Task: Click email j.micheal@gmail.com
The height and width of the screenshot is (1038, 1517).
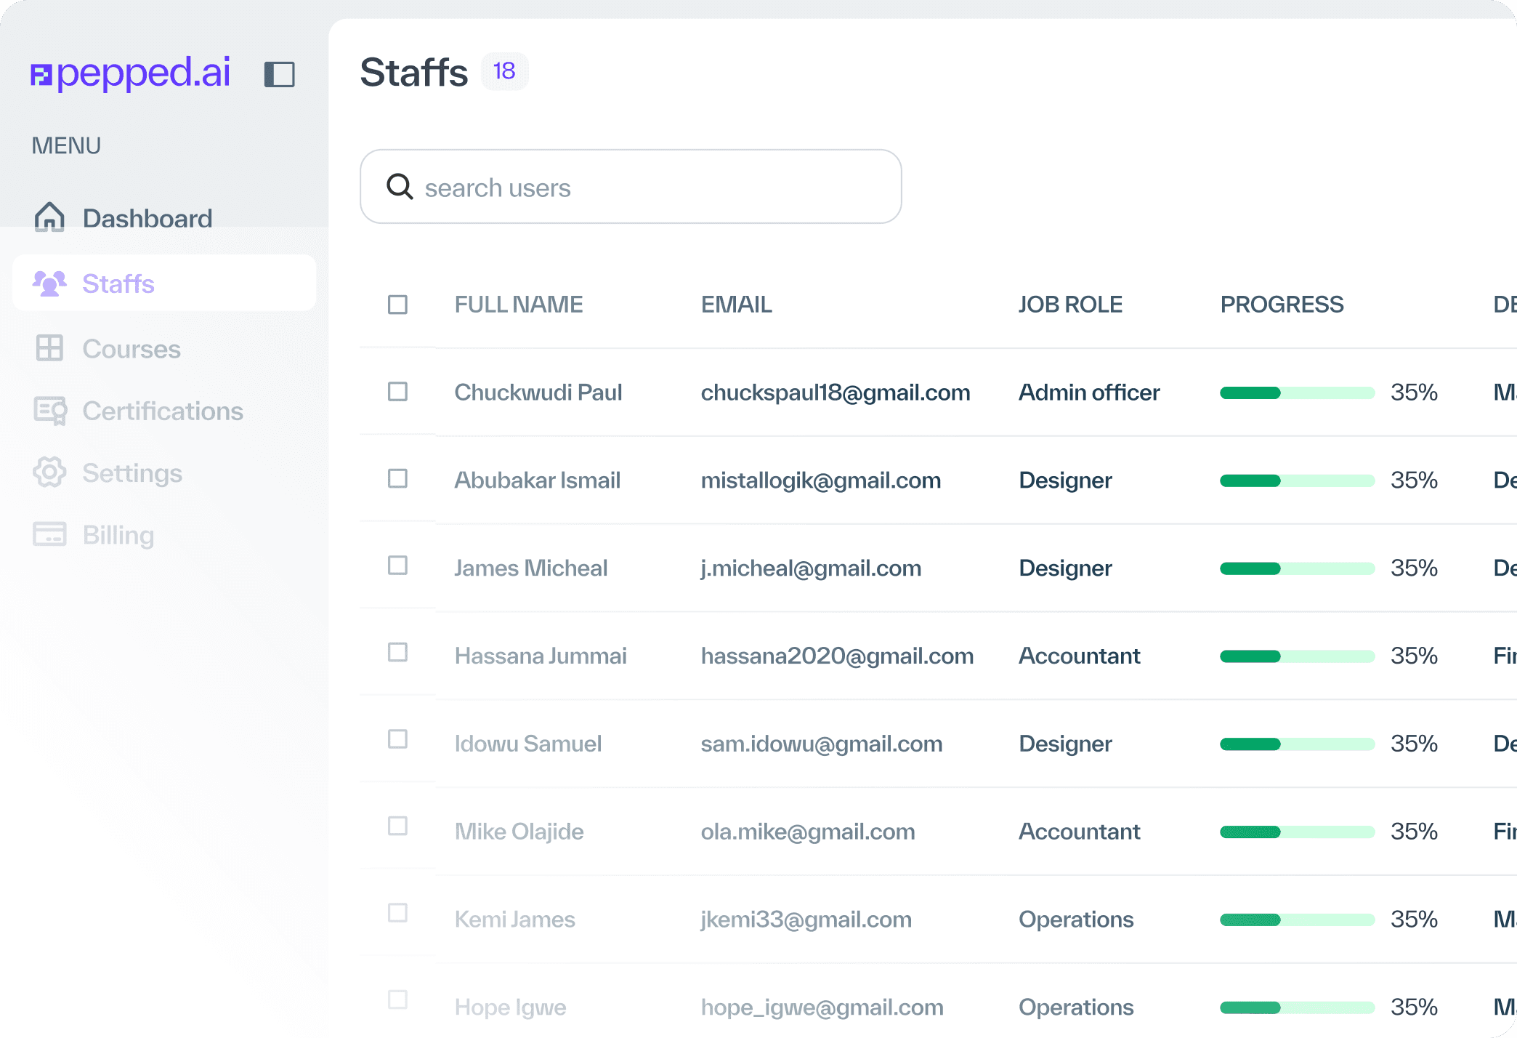Action: (811, 568)
